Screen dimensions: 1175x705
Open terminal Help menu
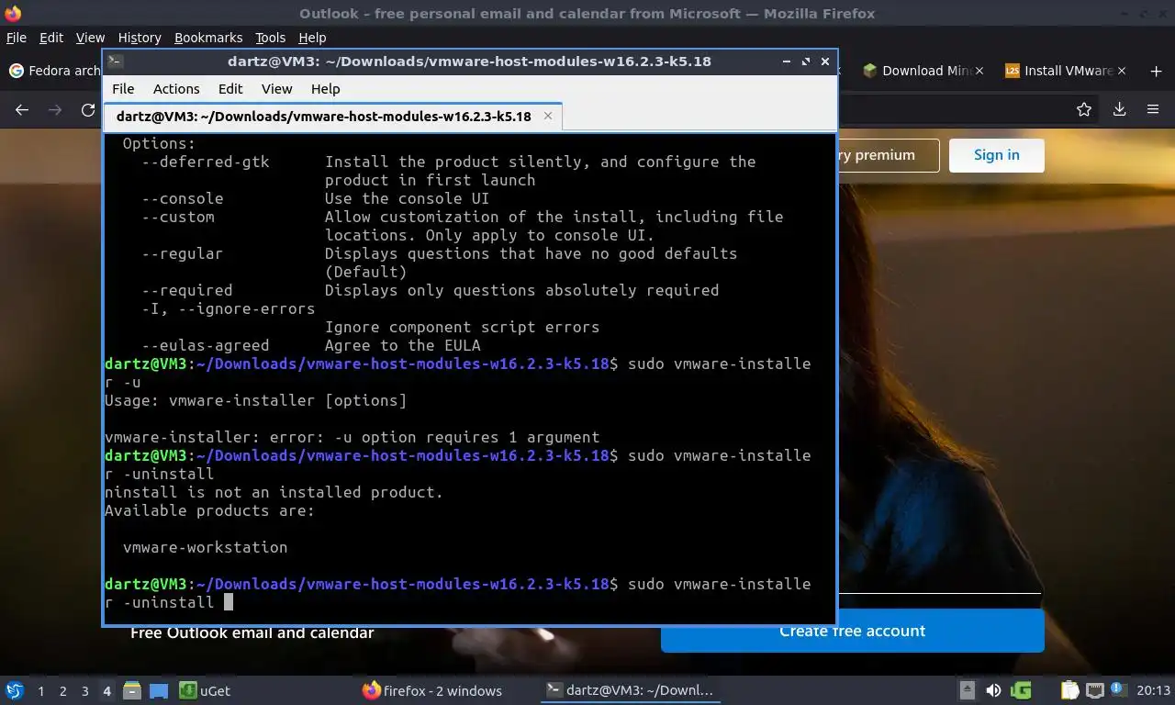pyautogui.click(x=325, y=89)
